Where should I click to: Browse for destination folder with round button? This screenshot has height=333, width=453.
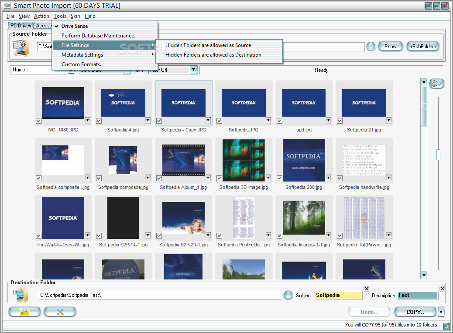(x=288, y=295)
